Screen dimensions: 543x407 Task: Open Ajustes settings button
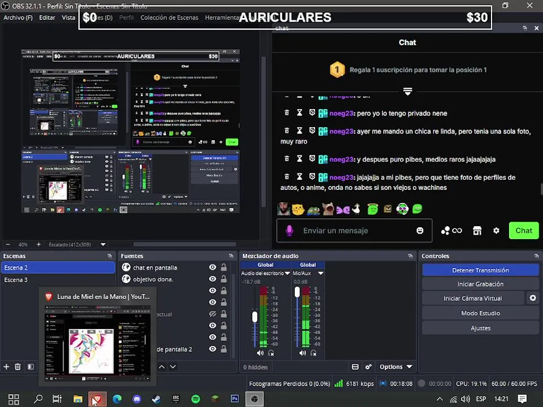pyautogui.click(x=480, y=328)
